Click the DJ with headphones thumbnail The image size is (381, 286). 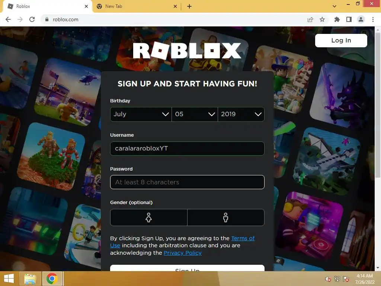coord(310,225)
